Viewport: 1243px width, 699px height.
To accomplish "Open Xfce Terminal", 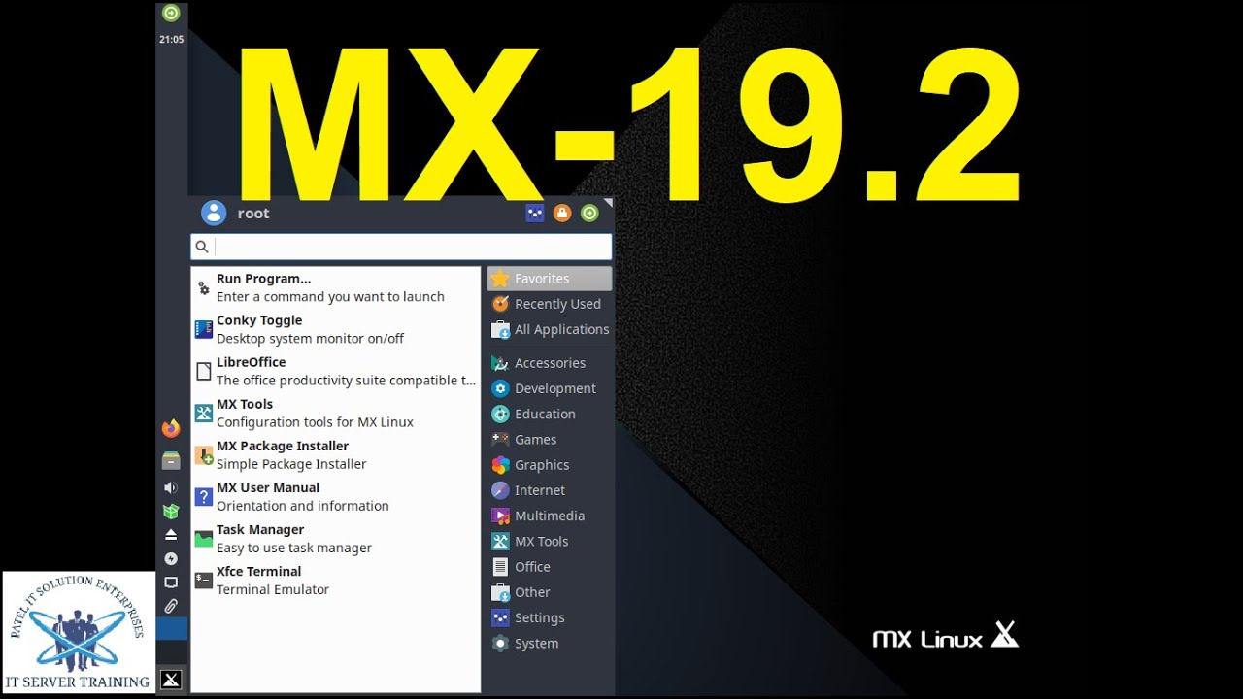I will click(x=335, y=580).
